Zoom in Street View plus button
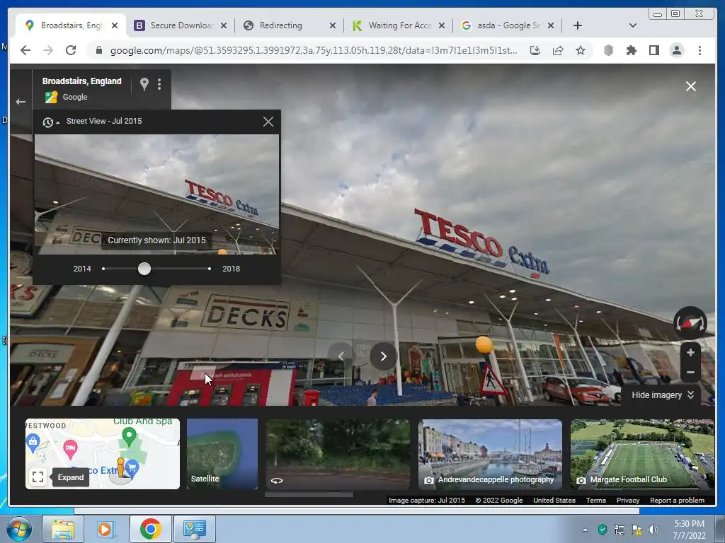Screen dimensions: 725x543 [x=690, y=353]
